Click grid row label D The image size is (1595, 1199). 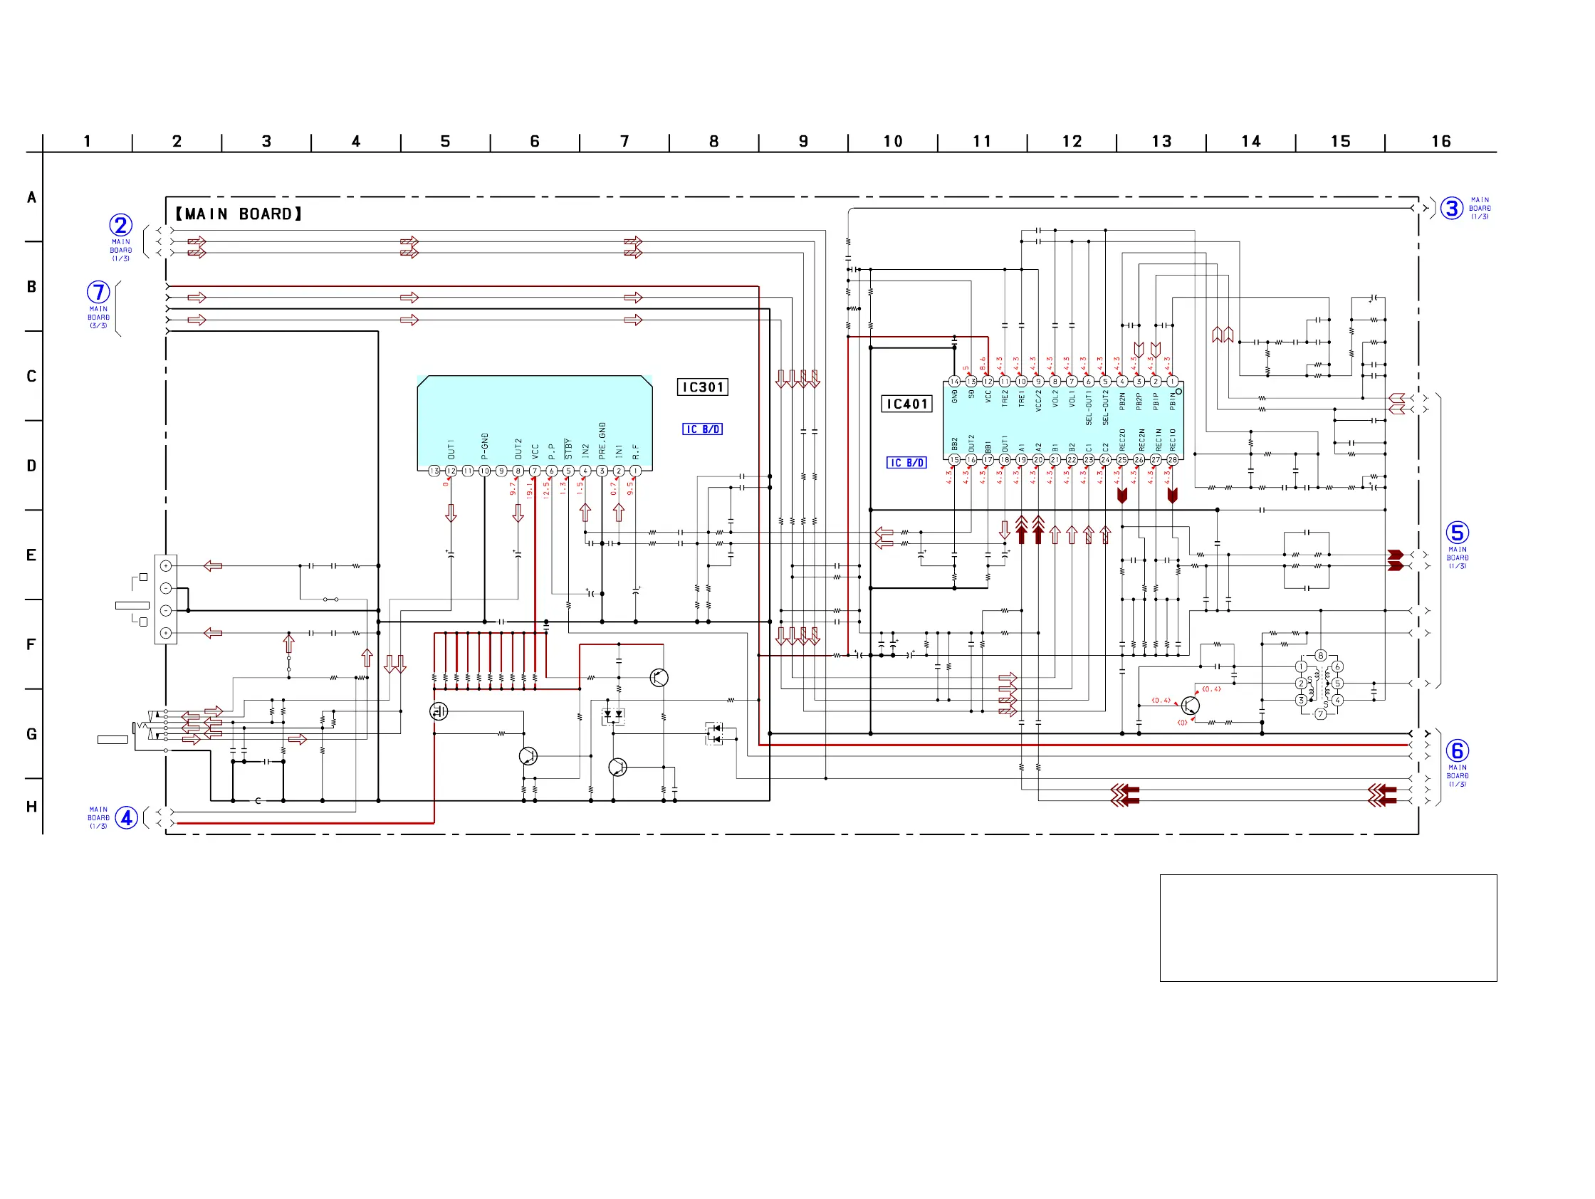31,466
